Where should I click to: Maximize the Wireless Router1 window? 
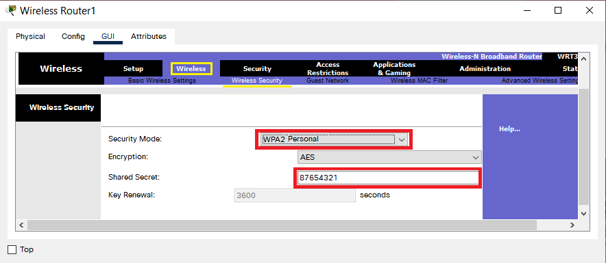558,10
